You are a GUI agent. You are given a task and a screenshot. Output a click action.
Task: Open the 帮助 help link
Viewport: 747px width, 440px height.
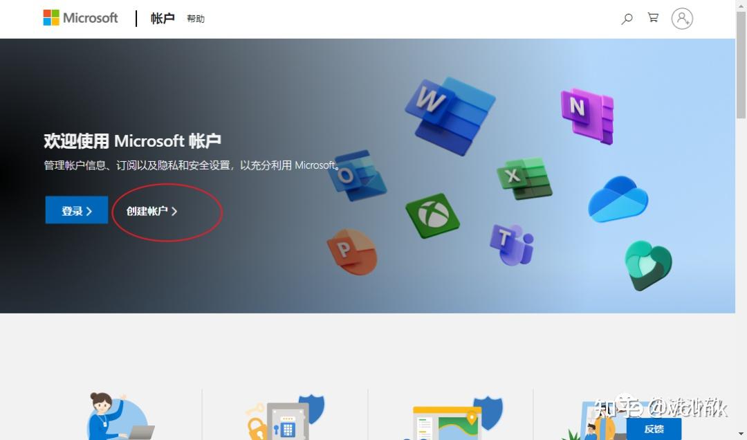click(196, 19)
